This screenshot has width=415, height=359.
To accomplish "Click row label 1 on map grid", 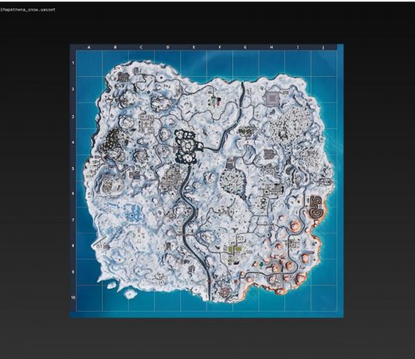I will 73,63.
